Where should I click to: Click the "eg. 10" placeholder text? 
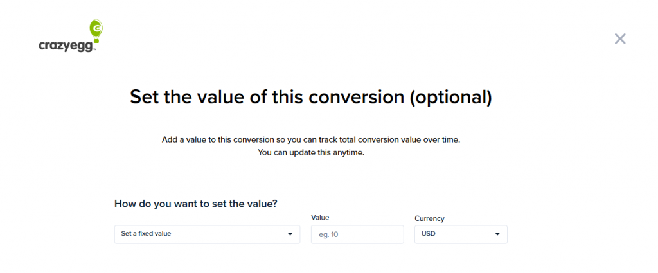pos(328,235)
